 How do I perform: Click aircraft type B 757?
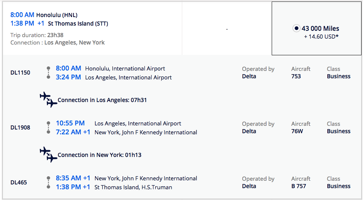pyautogui.click(x=299, y=186)
